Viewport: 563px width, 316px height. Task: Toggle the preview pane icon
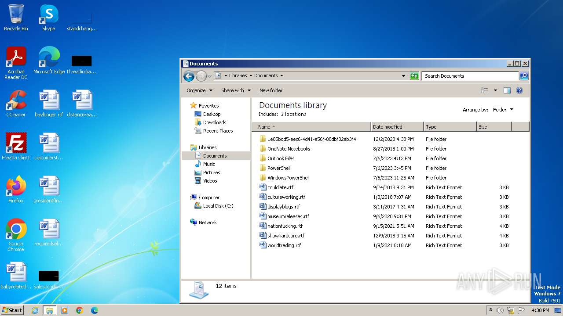[x=507, y=90]
